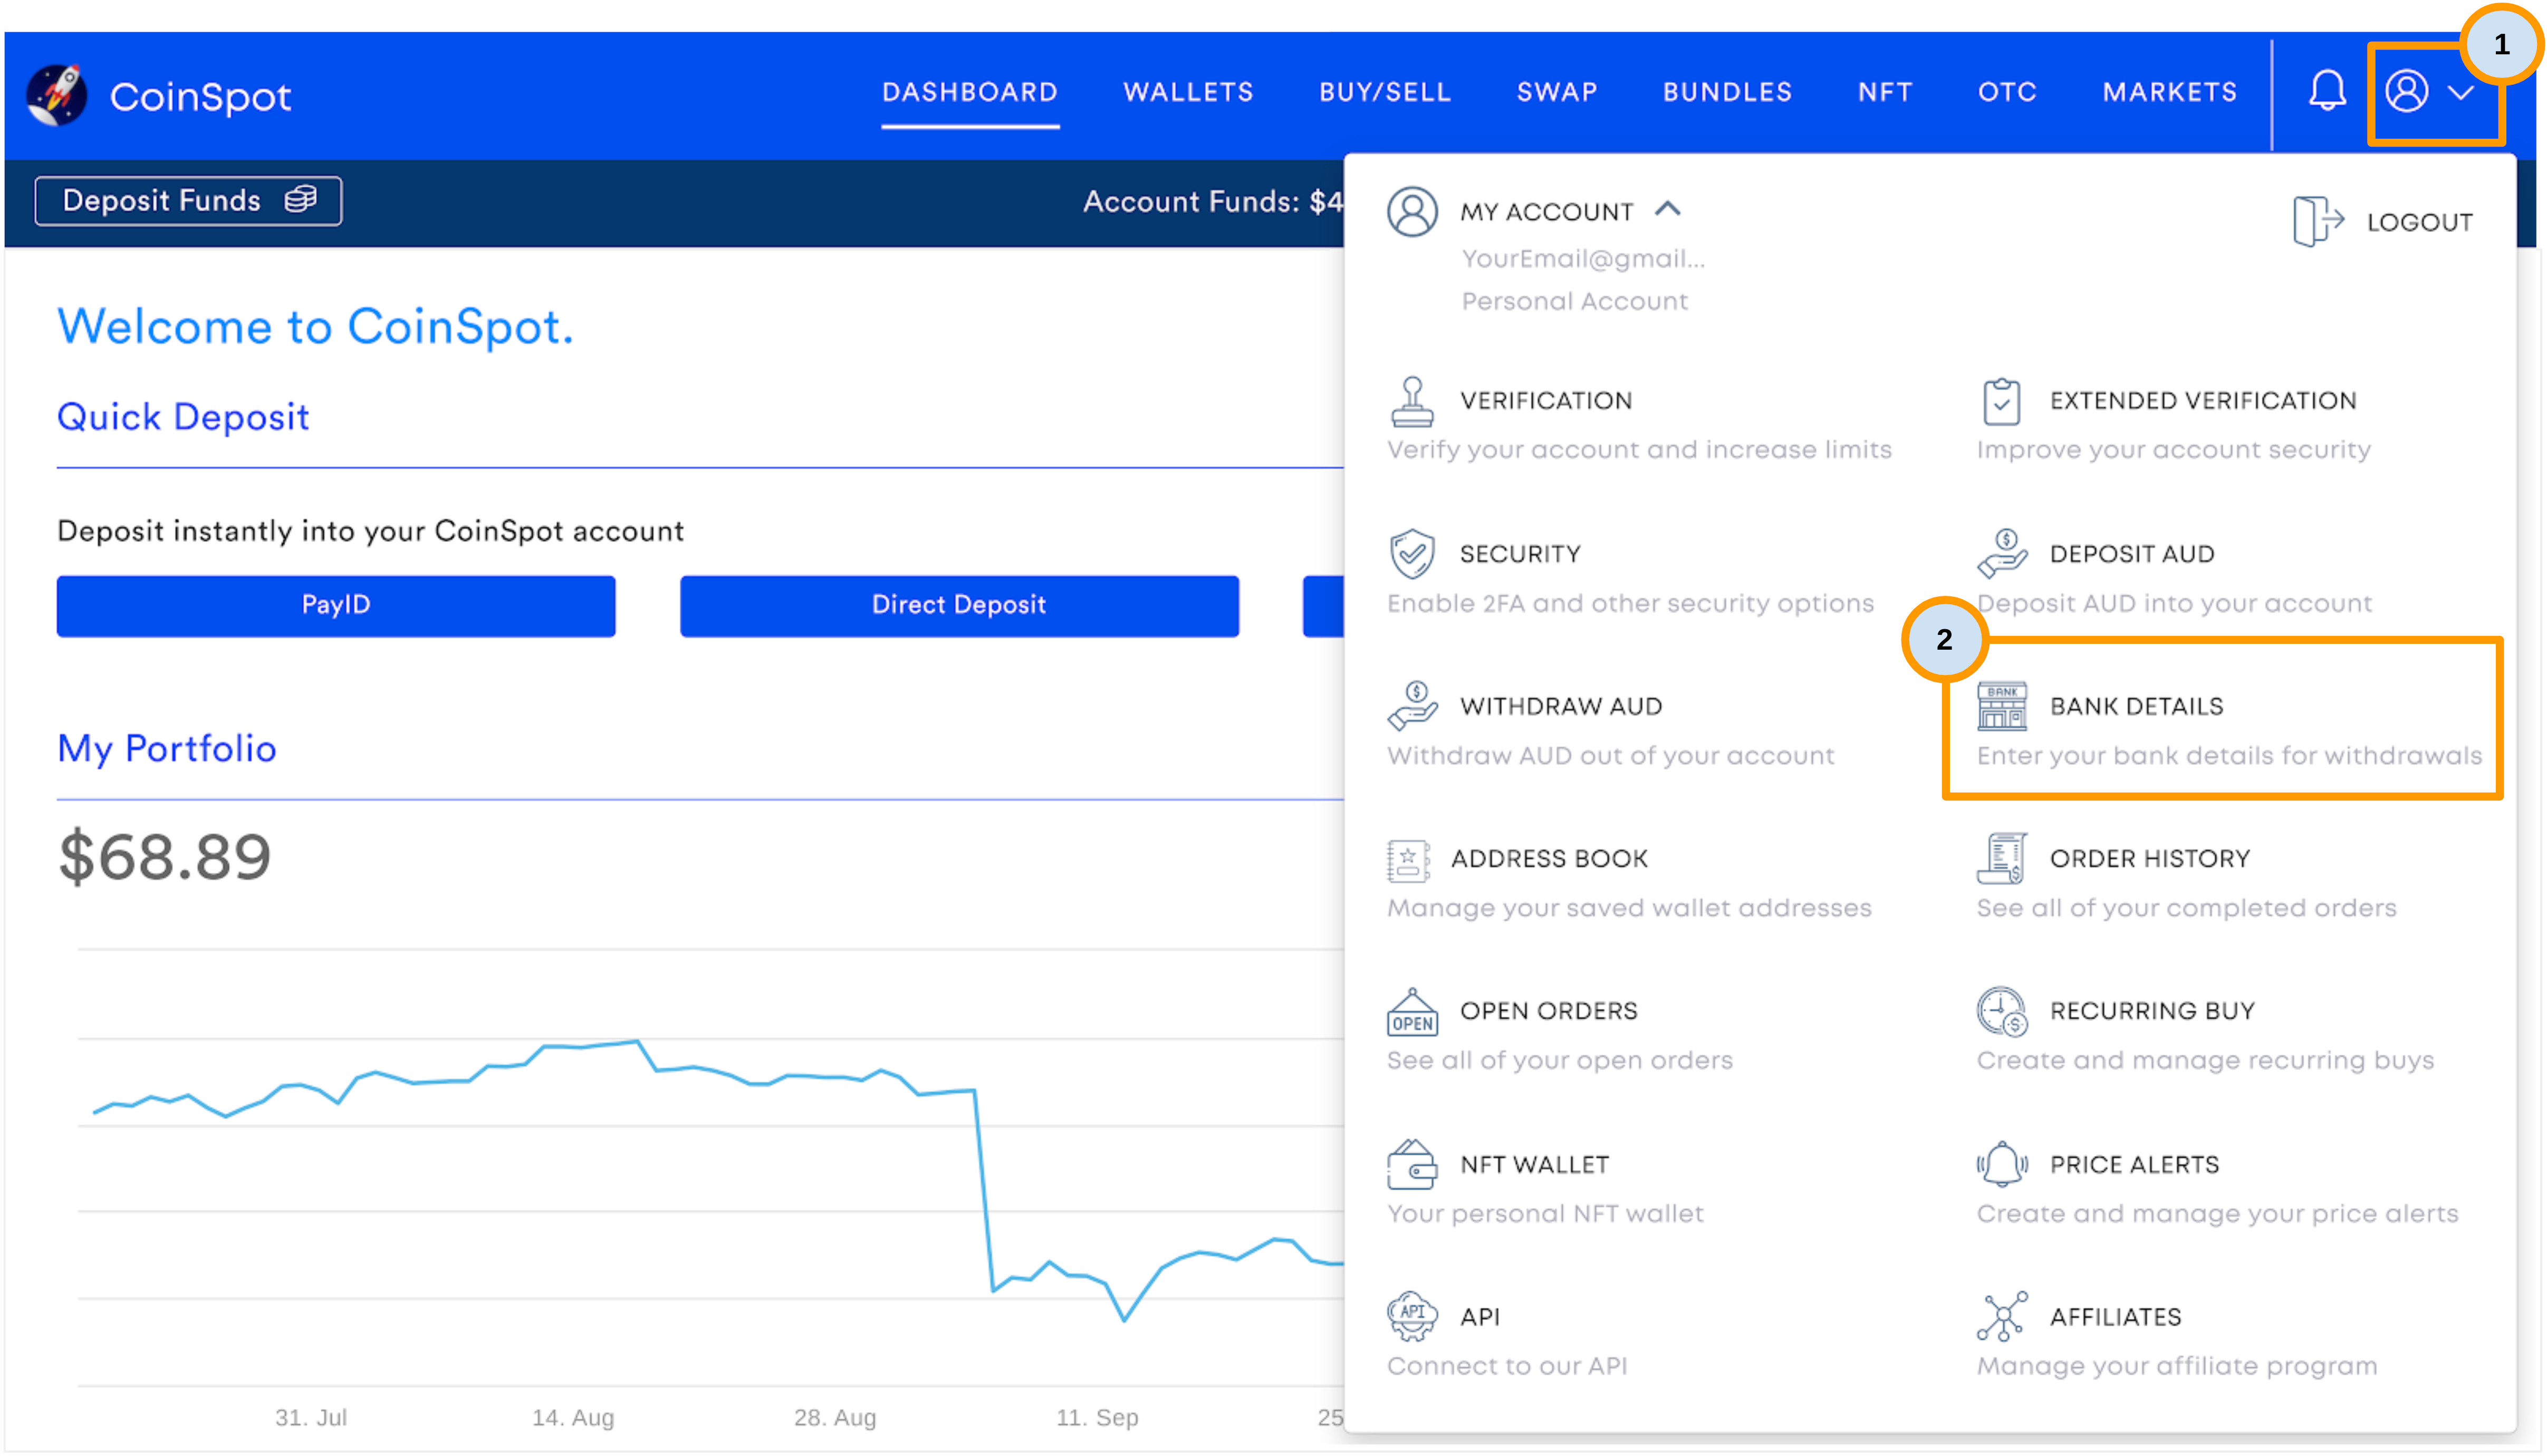Open the NFT tab

1884,92
